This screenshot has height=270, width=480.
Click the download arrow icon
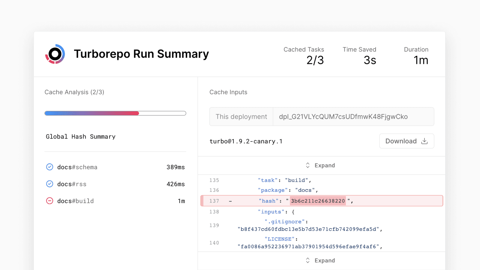click(424, 141)
